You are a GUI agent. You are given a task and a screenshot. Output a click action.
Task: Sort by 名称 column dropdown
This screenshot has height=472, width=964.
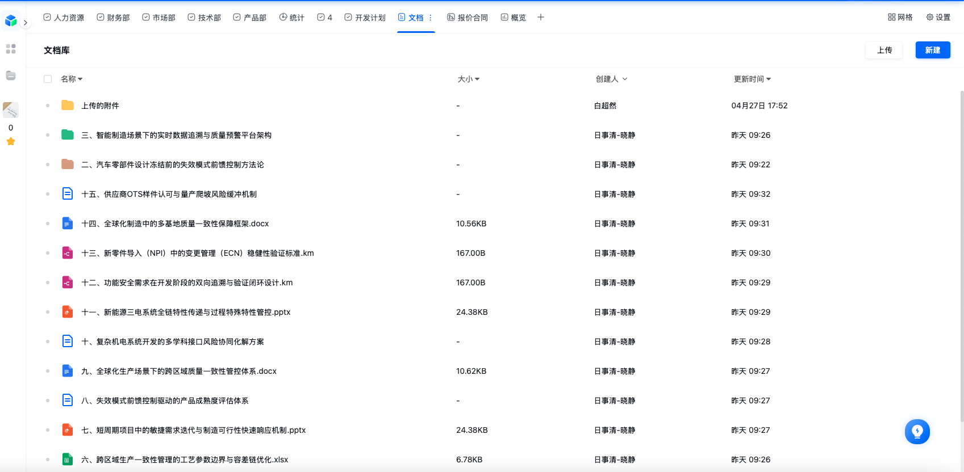tap(72, 79)
